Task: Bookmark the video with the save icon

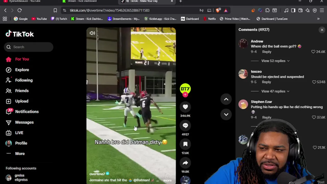Action: click(185, 144)
